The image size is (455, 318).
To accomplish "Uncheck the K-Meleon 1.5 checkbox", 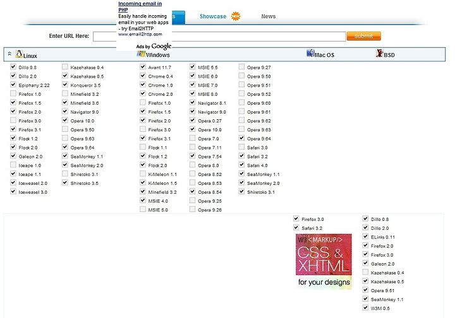I will 143,182.
